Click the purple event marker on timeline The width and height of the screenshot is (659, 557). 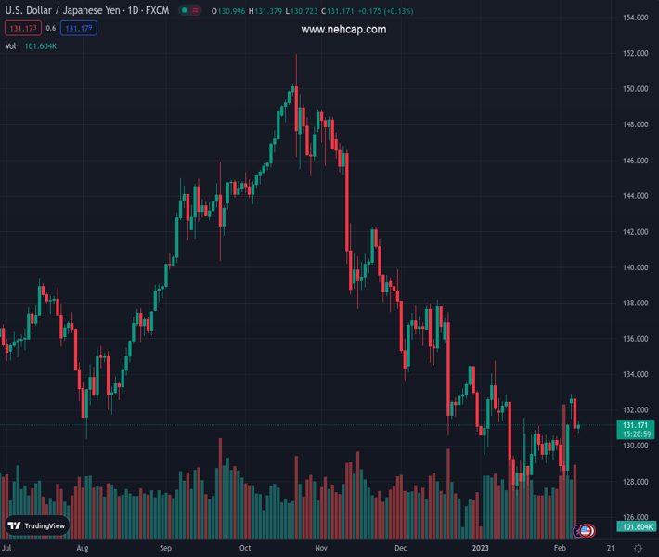(x=579, y=531)
